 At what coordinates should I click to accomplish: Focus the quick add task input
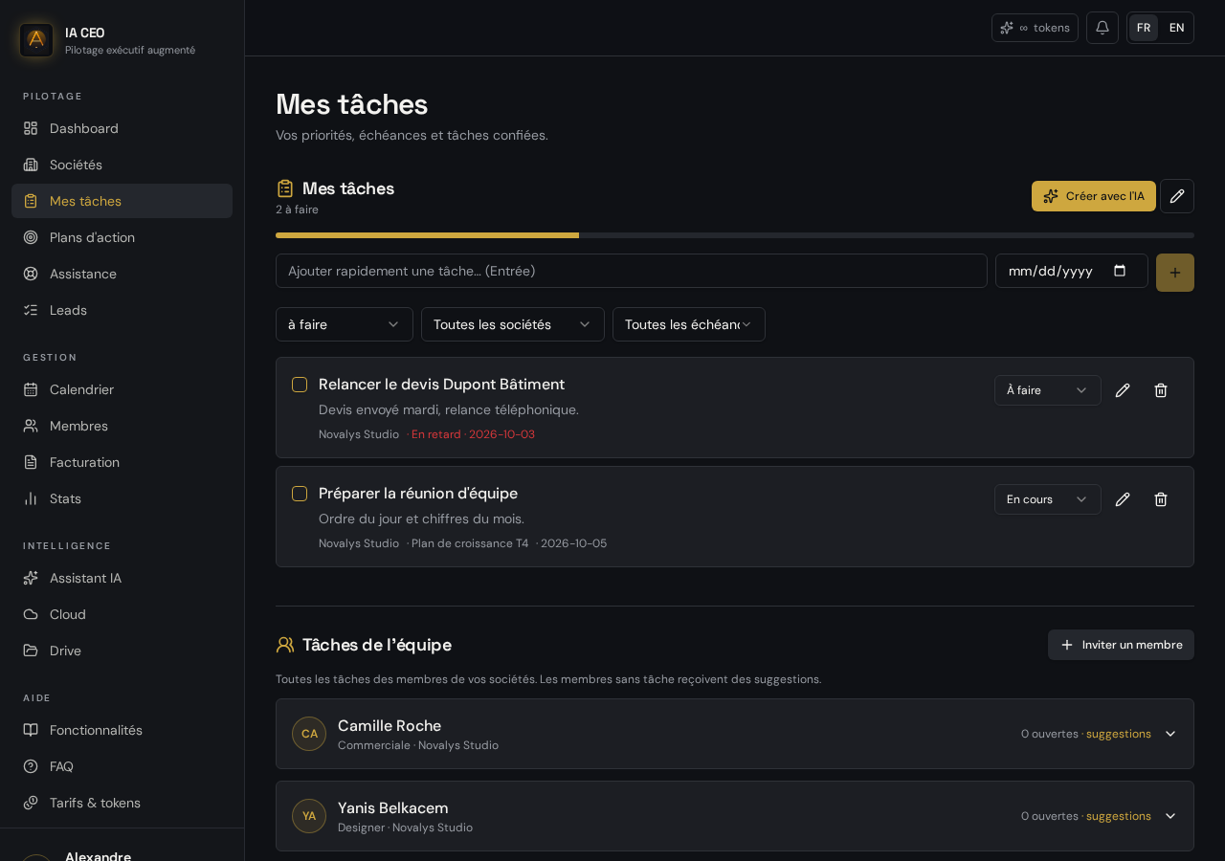(x=632, y=271)
